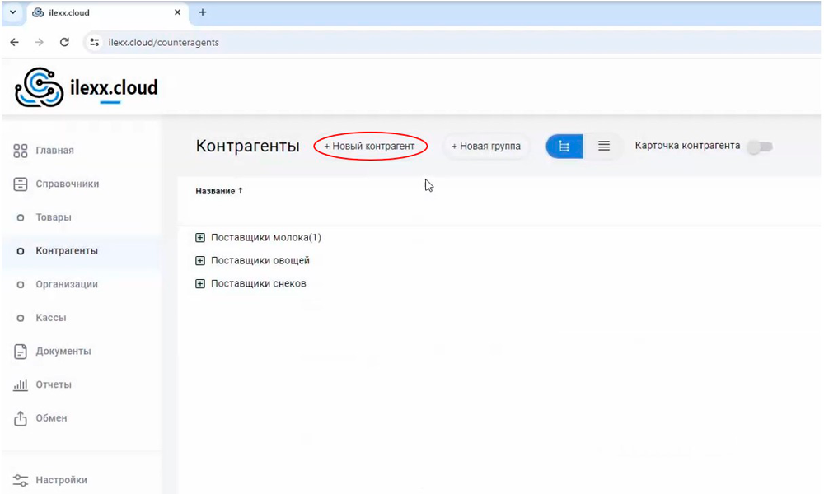Click the Настройки sliders icon
The width and height of the screenshot is (824, 494).
click(x=21, y=480)
